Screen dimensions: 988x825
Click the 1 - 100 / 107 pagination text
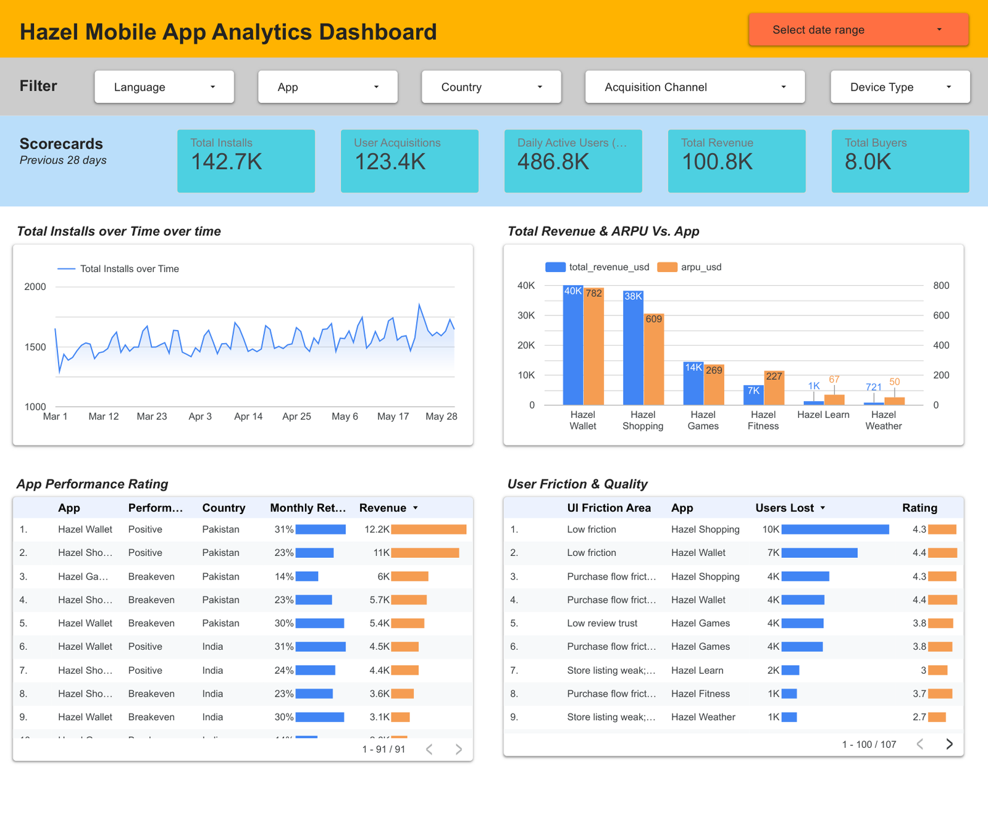(x=869, y=744)
